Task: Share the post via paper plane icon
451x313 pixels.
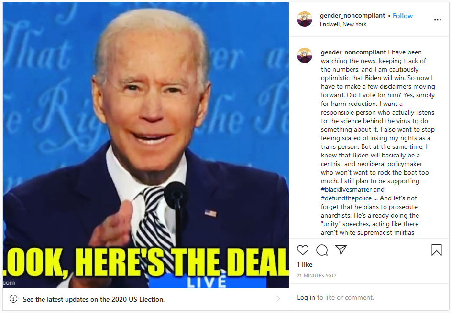Action: point(341,250)
